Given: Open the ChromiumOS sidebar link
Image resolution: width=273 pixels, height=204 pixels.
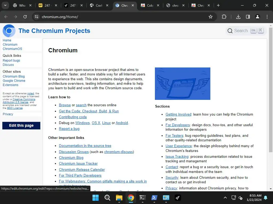Looking at the screenshot, I should 12,49.
